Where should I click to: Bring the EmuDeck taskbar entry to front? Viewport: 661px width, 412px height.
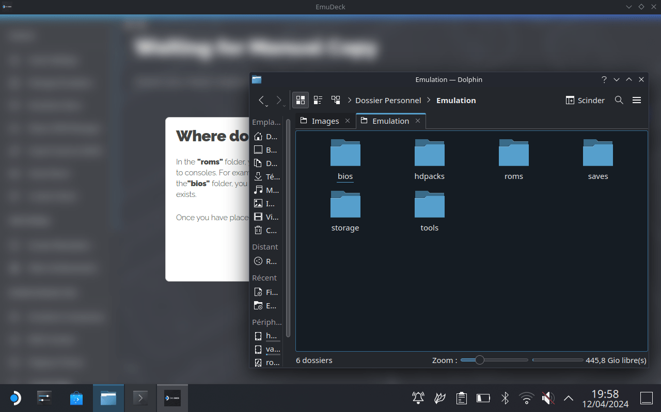coord(172,398)
